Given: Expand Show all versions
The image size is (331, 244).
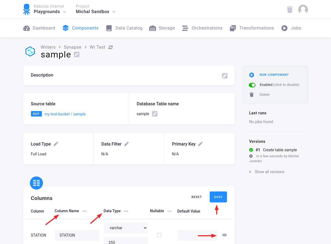Looking at the screenshot, I should (267, 172).
